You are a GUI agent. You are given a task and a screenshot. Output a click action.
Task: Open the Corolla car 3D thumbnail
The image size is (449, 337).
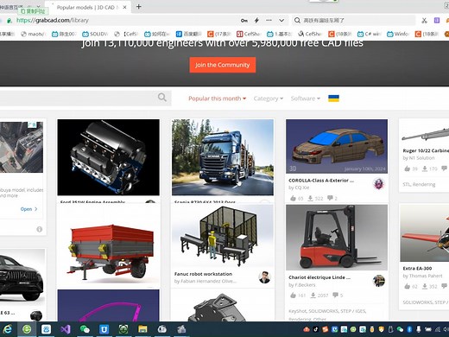(x=337, y=146)
